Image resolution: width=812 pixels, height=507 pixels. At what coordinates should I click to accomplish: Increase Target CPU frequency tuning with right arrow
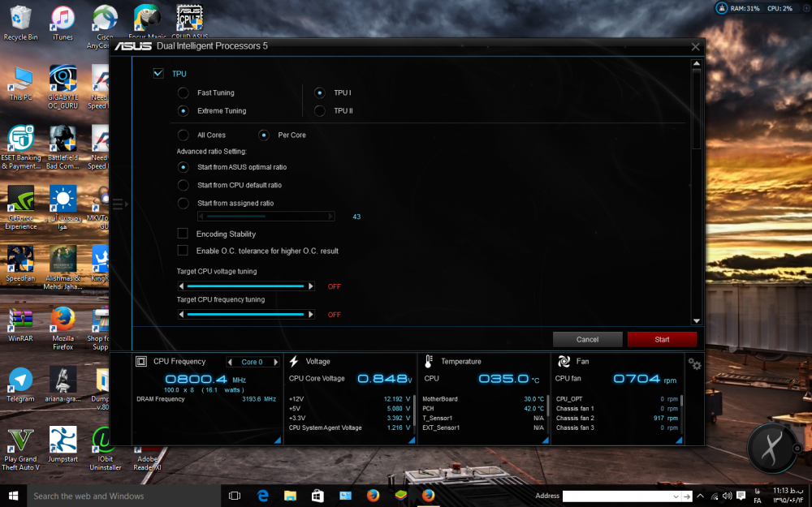pyautogui.click(x=311, y=314)
